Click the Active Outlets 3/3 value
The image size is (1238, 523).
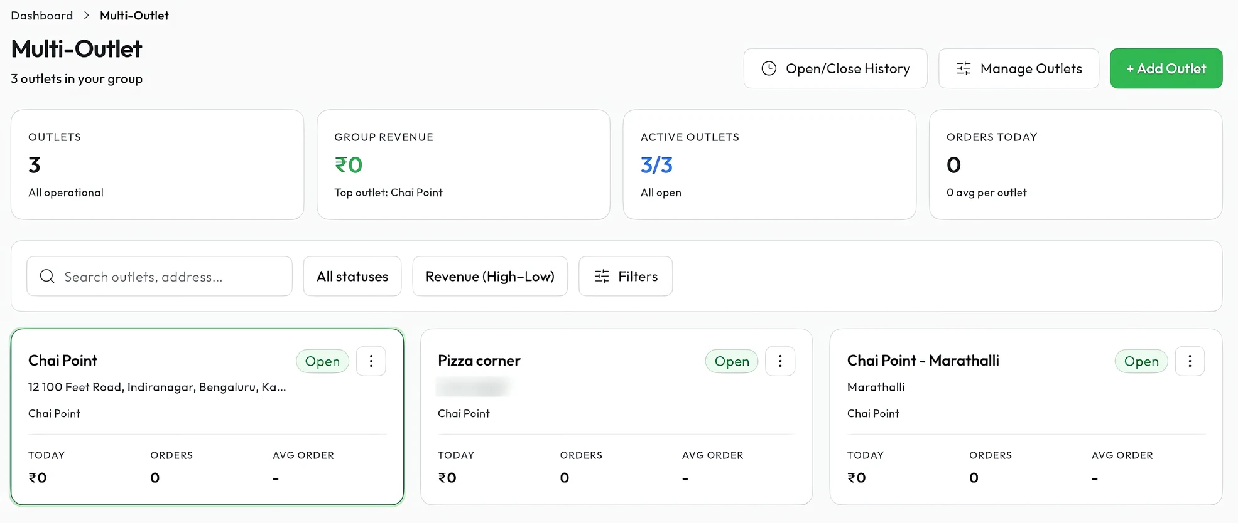(x=656, y=165)
